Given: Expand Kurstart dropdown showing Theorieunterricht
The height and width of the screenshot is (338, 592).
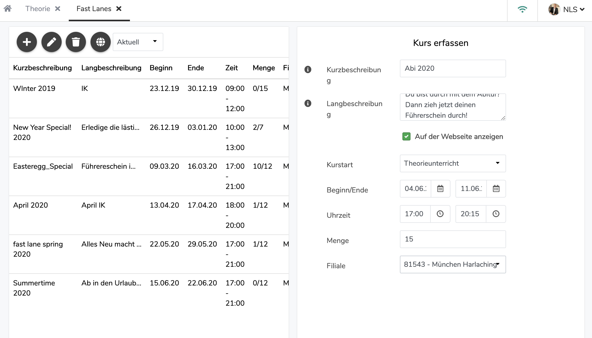Looking at the screenshot, I should pos(453,163).
